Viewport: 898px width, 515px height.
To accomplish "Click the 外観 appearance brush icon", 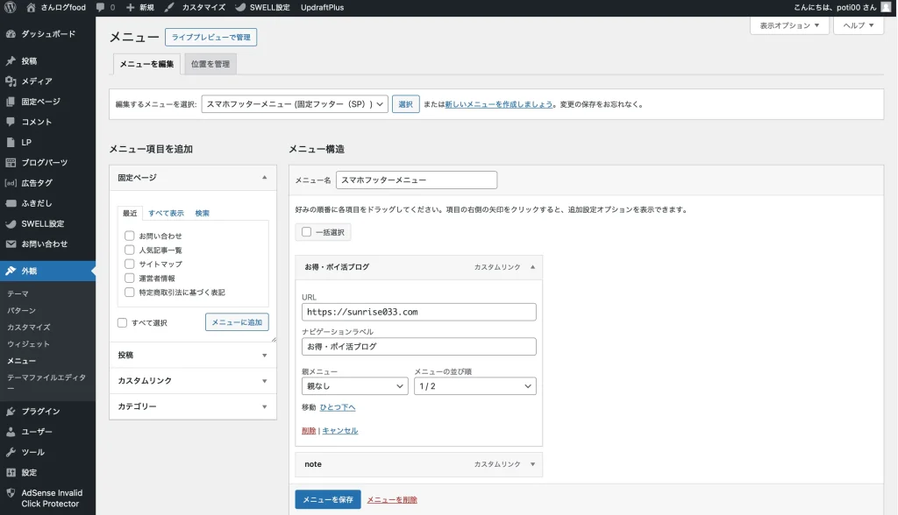I will pyautogui.click(x=11, y=271).
